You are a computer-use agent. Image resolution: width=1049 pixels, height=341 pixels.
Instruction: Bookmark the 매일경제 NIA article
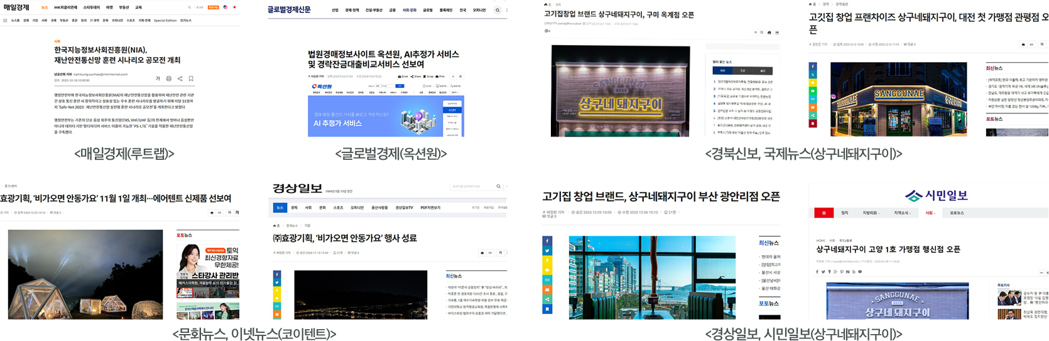pos(191,79)
